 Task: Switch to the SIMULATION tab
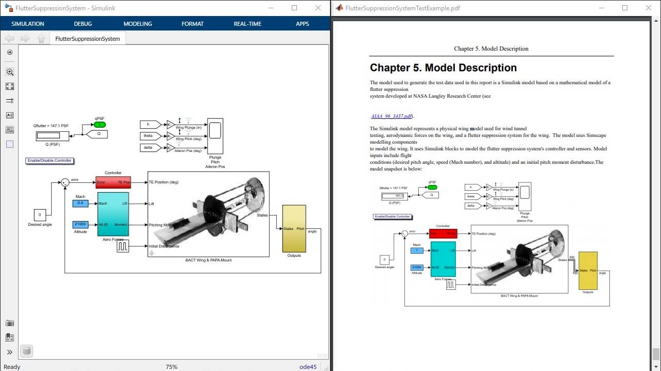pos(28,24)
